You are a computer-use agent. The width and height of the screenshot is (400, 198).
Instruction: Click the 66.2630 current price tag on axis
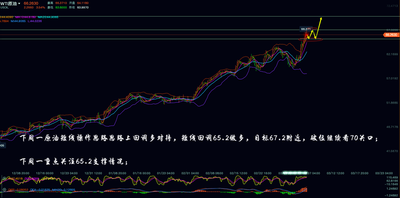click(x=391, y=35)
